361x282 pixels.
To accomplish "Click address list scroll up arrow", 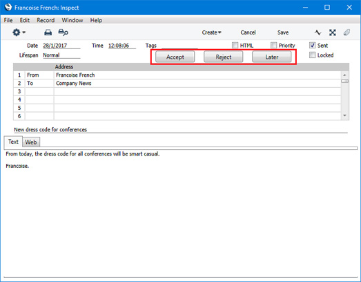I will coord(344,75).
